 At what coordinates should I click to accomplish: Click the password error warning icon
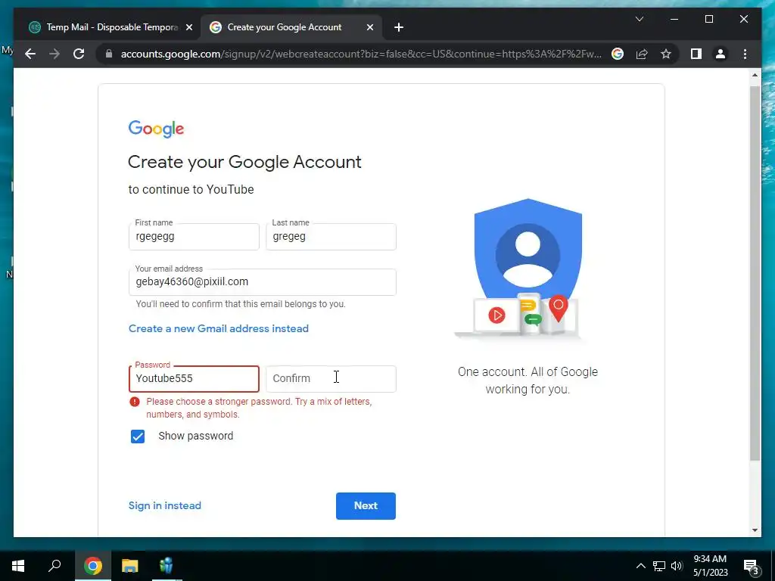click(x=135, y=402)
